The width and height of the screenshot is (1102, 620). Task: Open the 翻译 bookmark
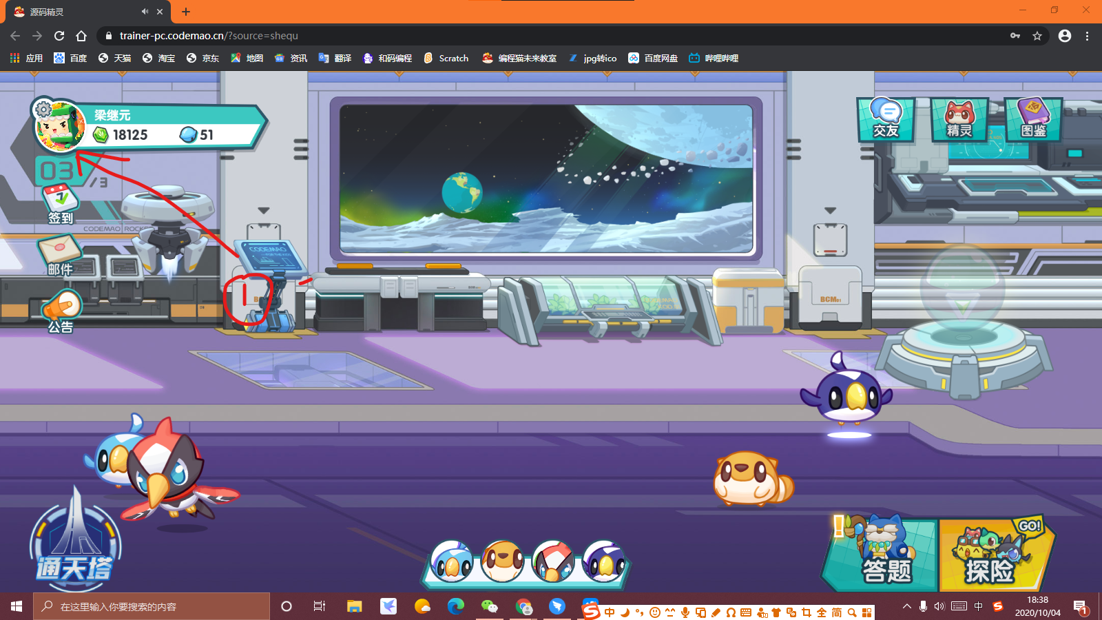[x=335, y=59]
